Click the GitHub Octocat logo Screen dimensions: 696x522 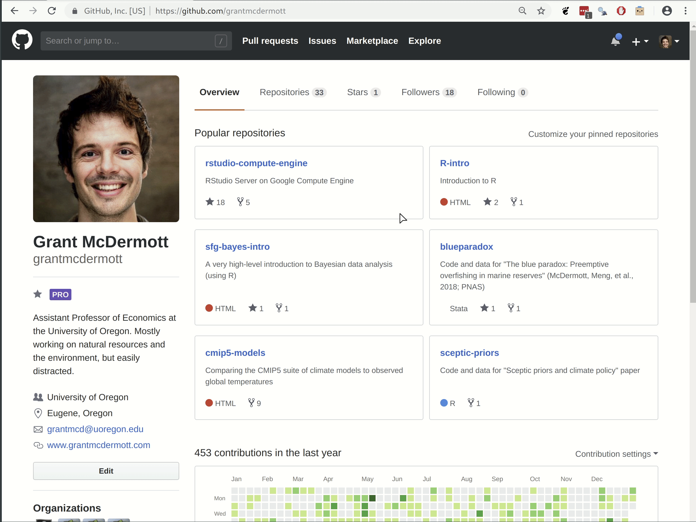[x=22, y=40]
